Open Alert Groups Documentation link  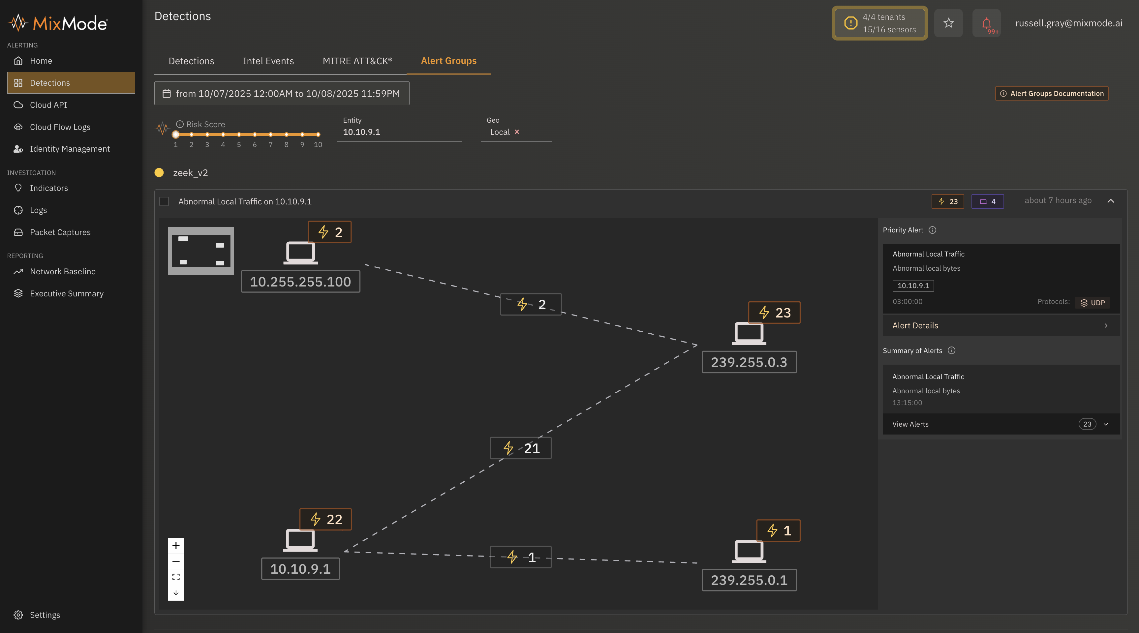pos(1052,93)
